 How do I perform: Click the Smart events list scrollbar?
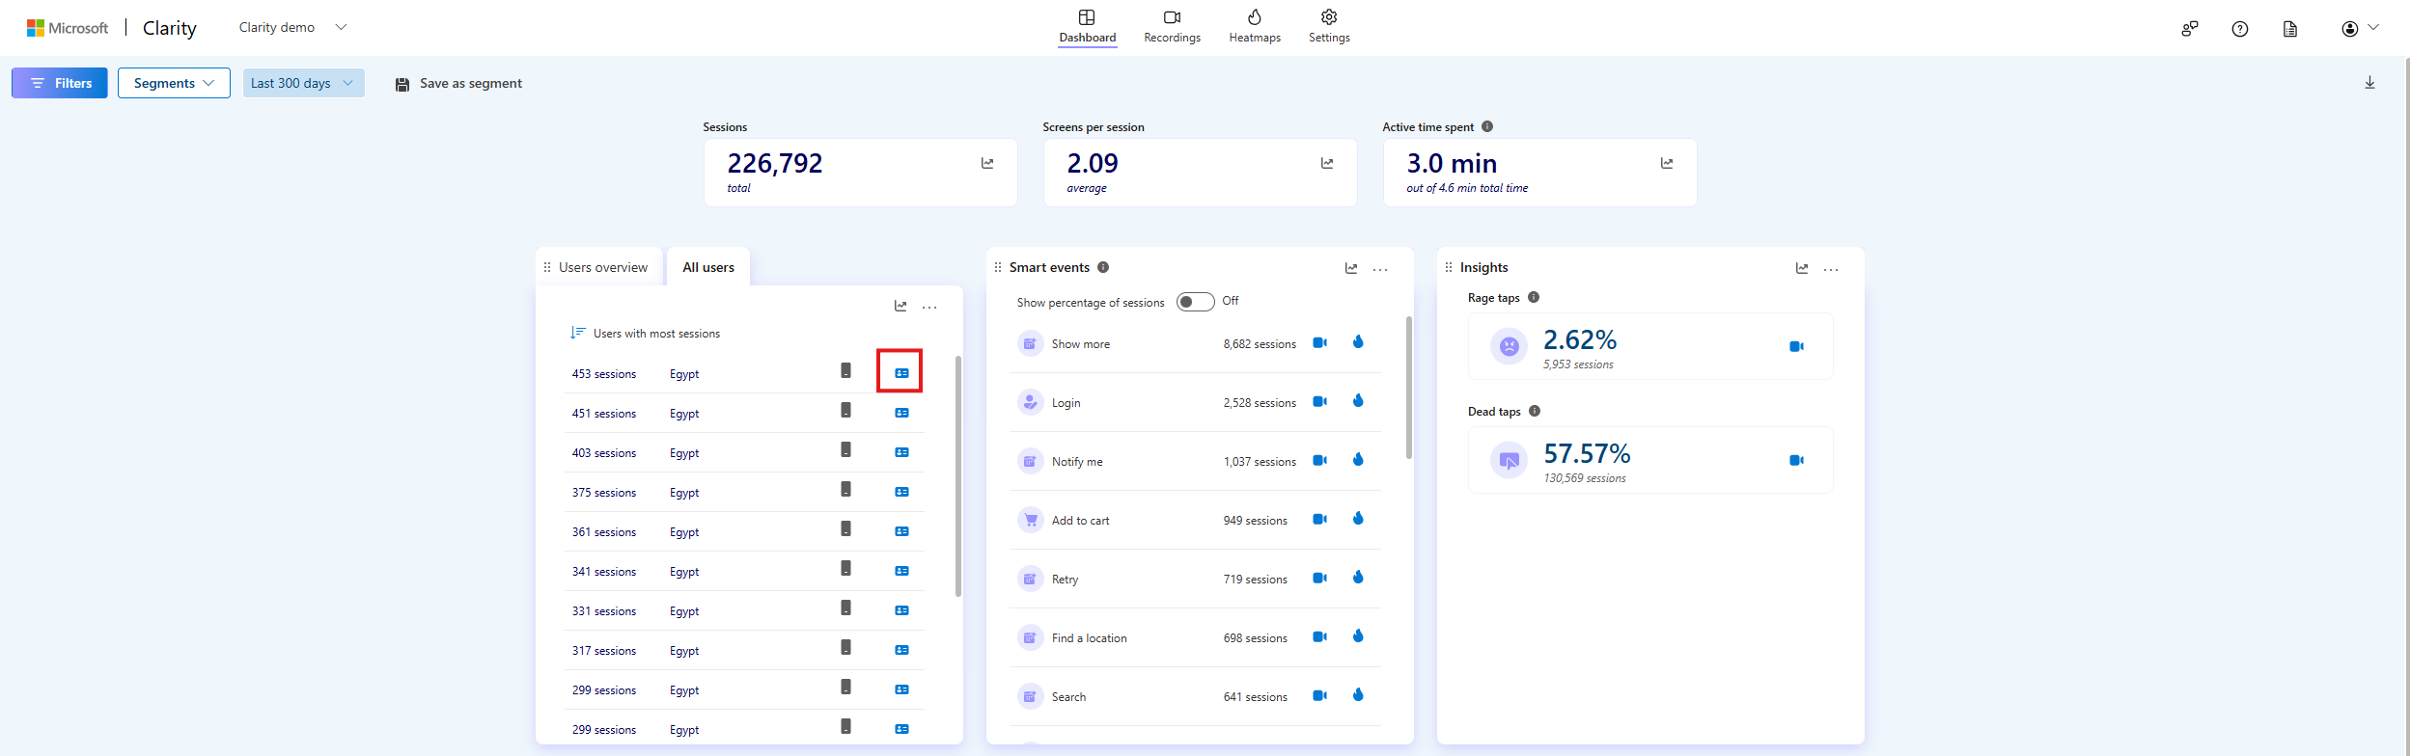(1409, 388)
